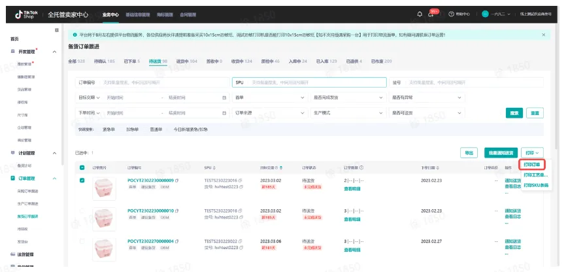Collapse the 订单管理 sidebar group

pyautogui.click(x=54, y=178)
